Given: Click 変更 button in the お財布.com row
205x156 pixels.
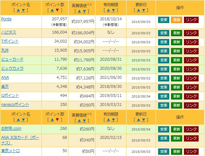Looking at the screenshot, I should pos(164,129).
